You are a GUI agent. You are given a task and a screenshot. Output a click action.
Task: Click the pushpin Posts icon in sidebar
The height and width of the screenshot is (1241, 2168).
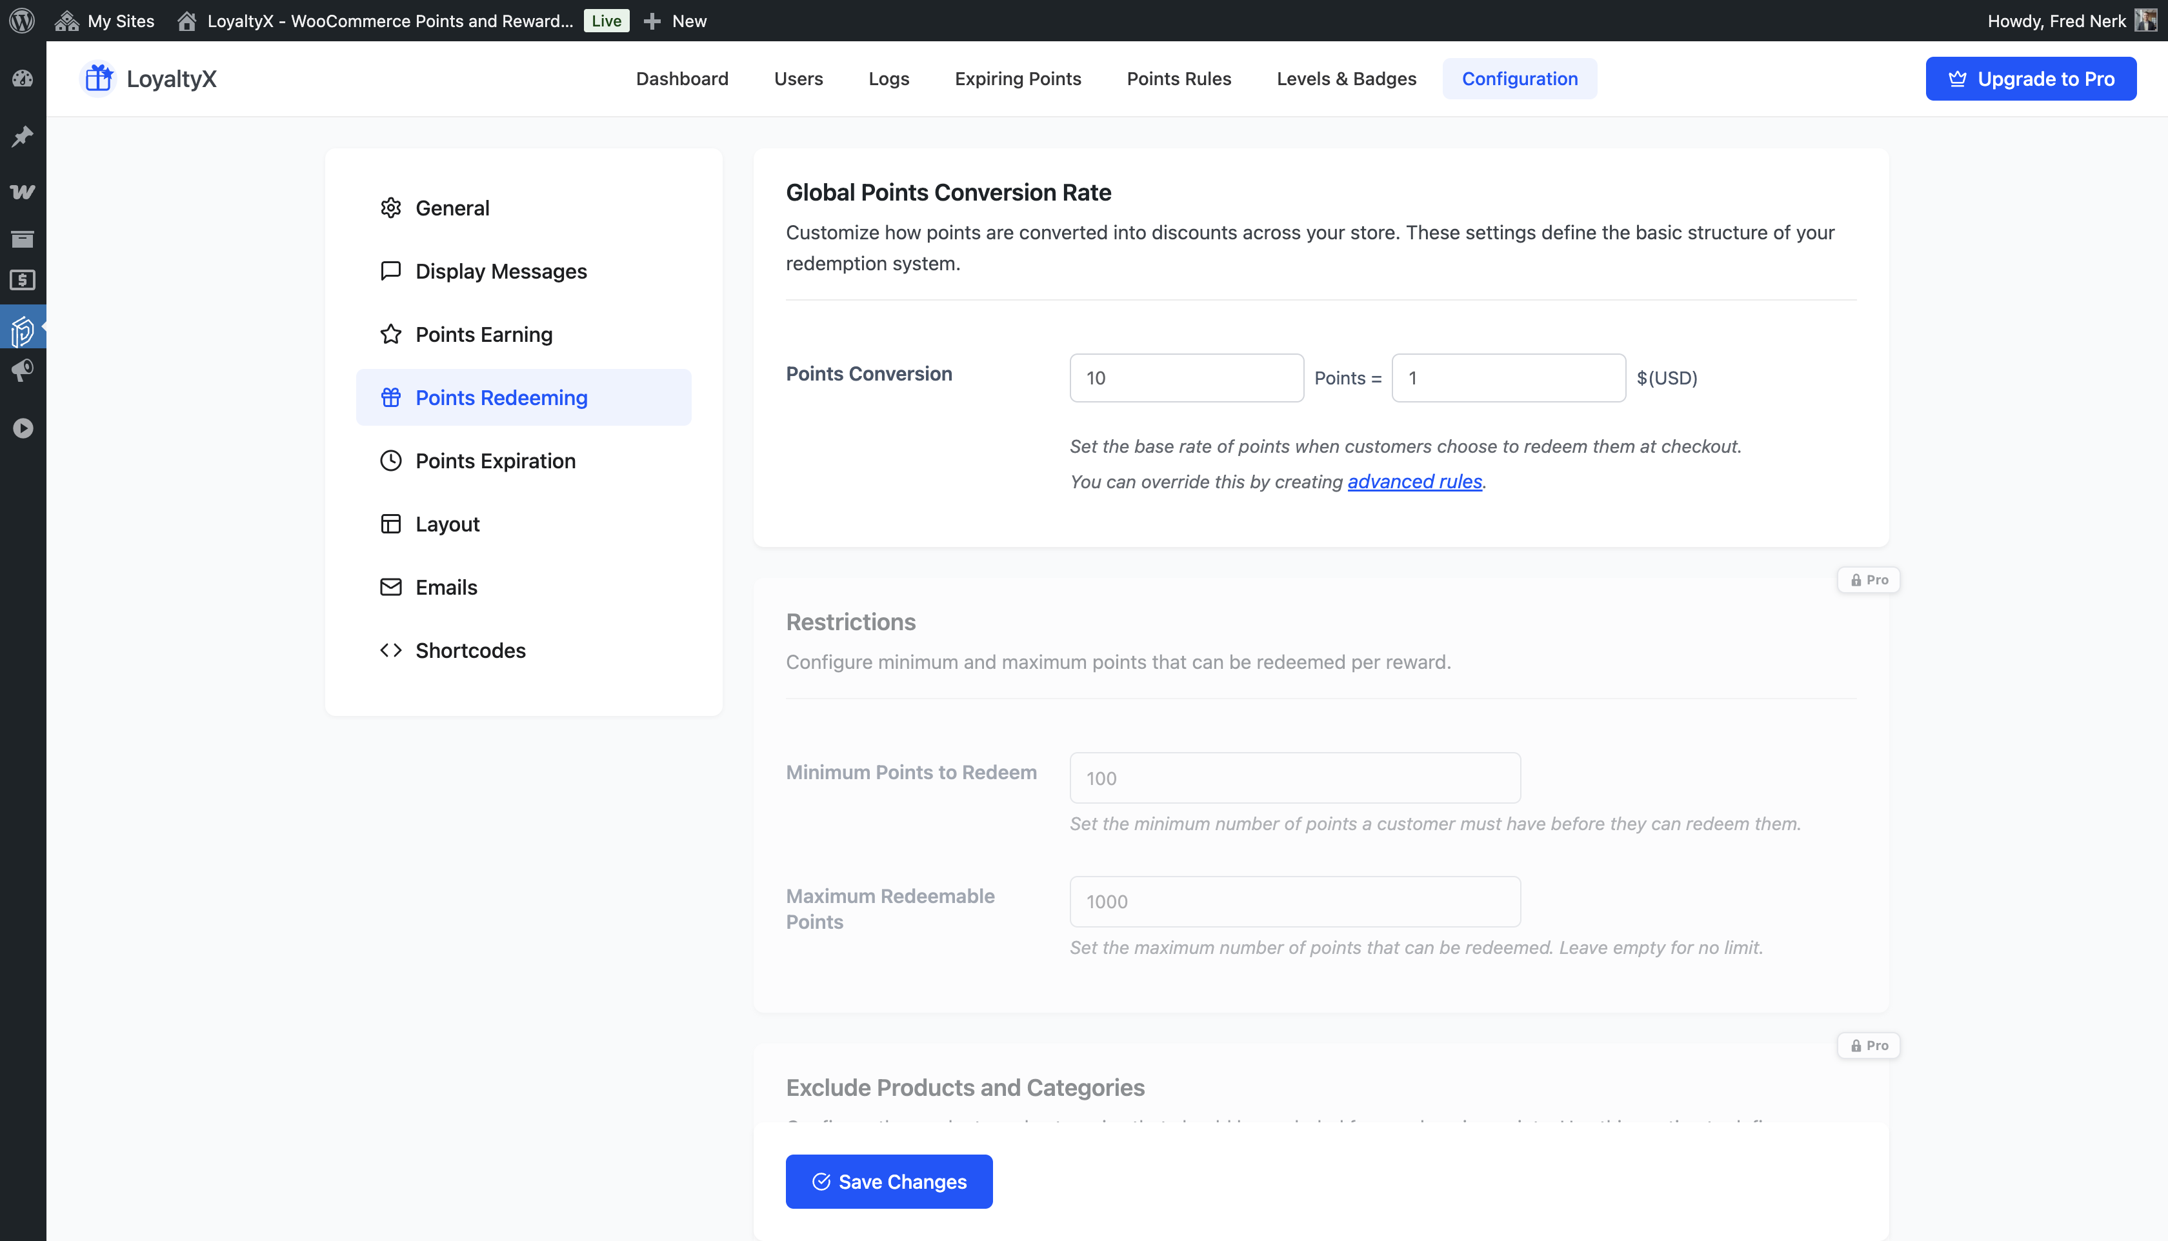(x=22, y=136)
